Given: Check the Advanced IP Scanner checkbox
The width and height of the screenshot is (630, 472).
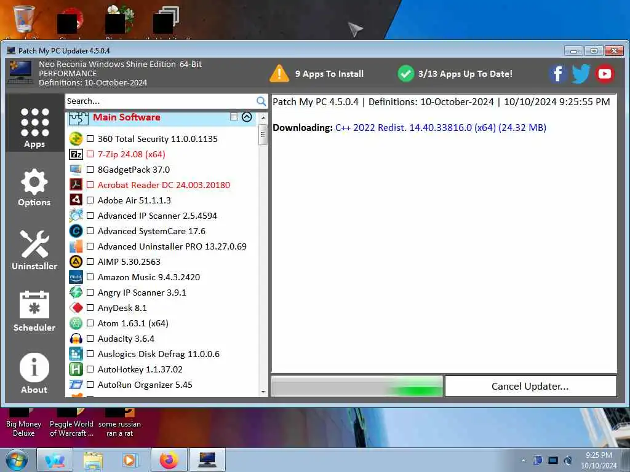Looking at the screenshot, I should 90,216.
